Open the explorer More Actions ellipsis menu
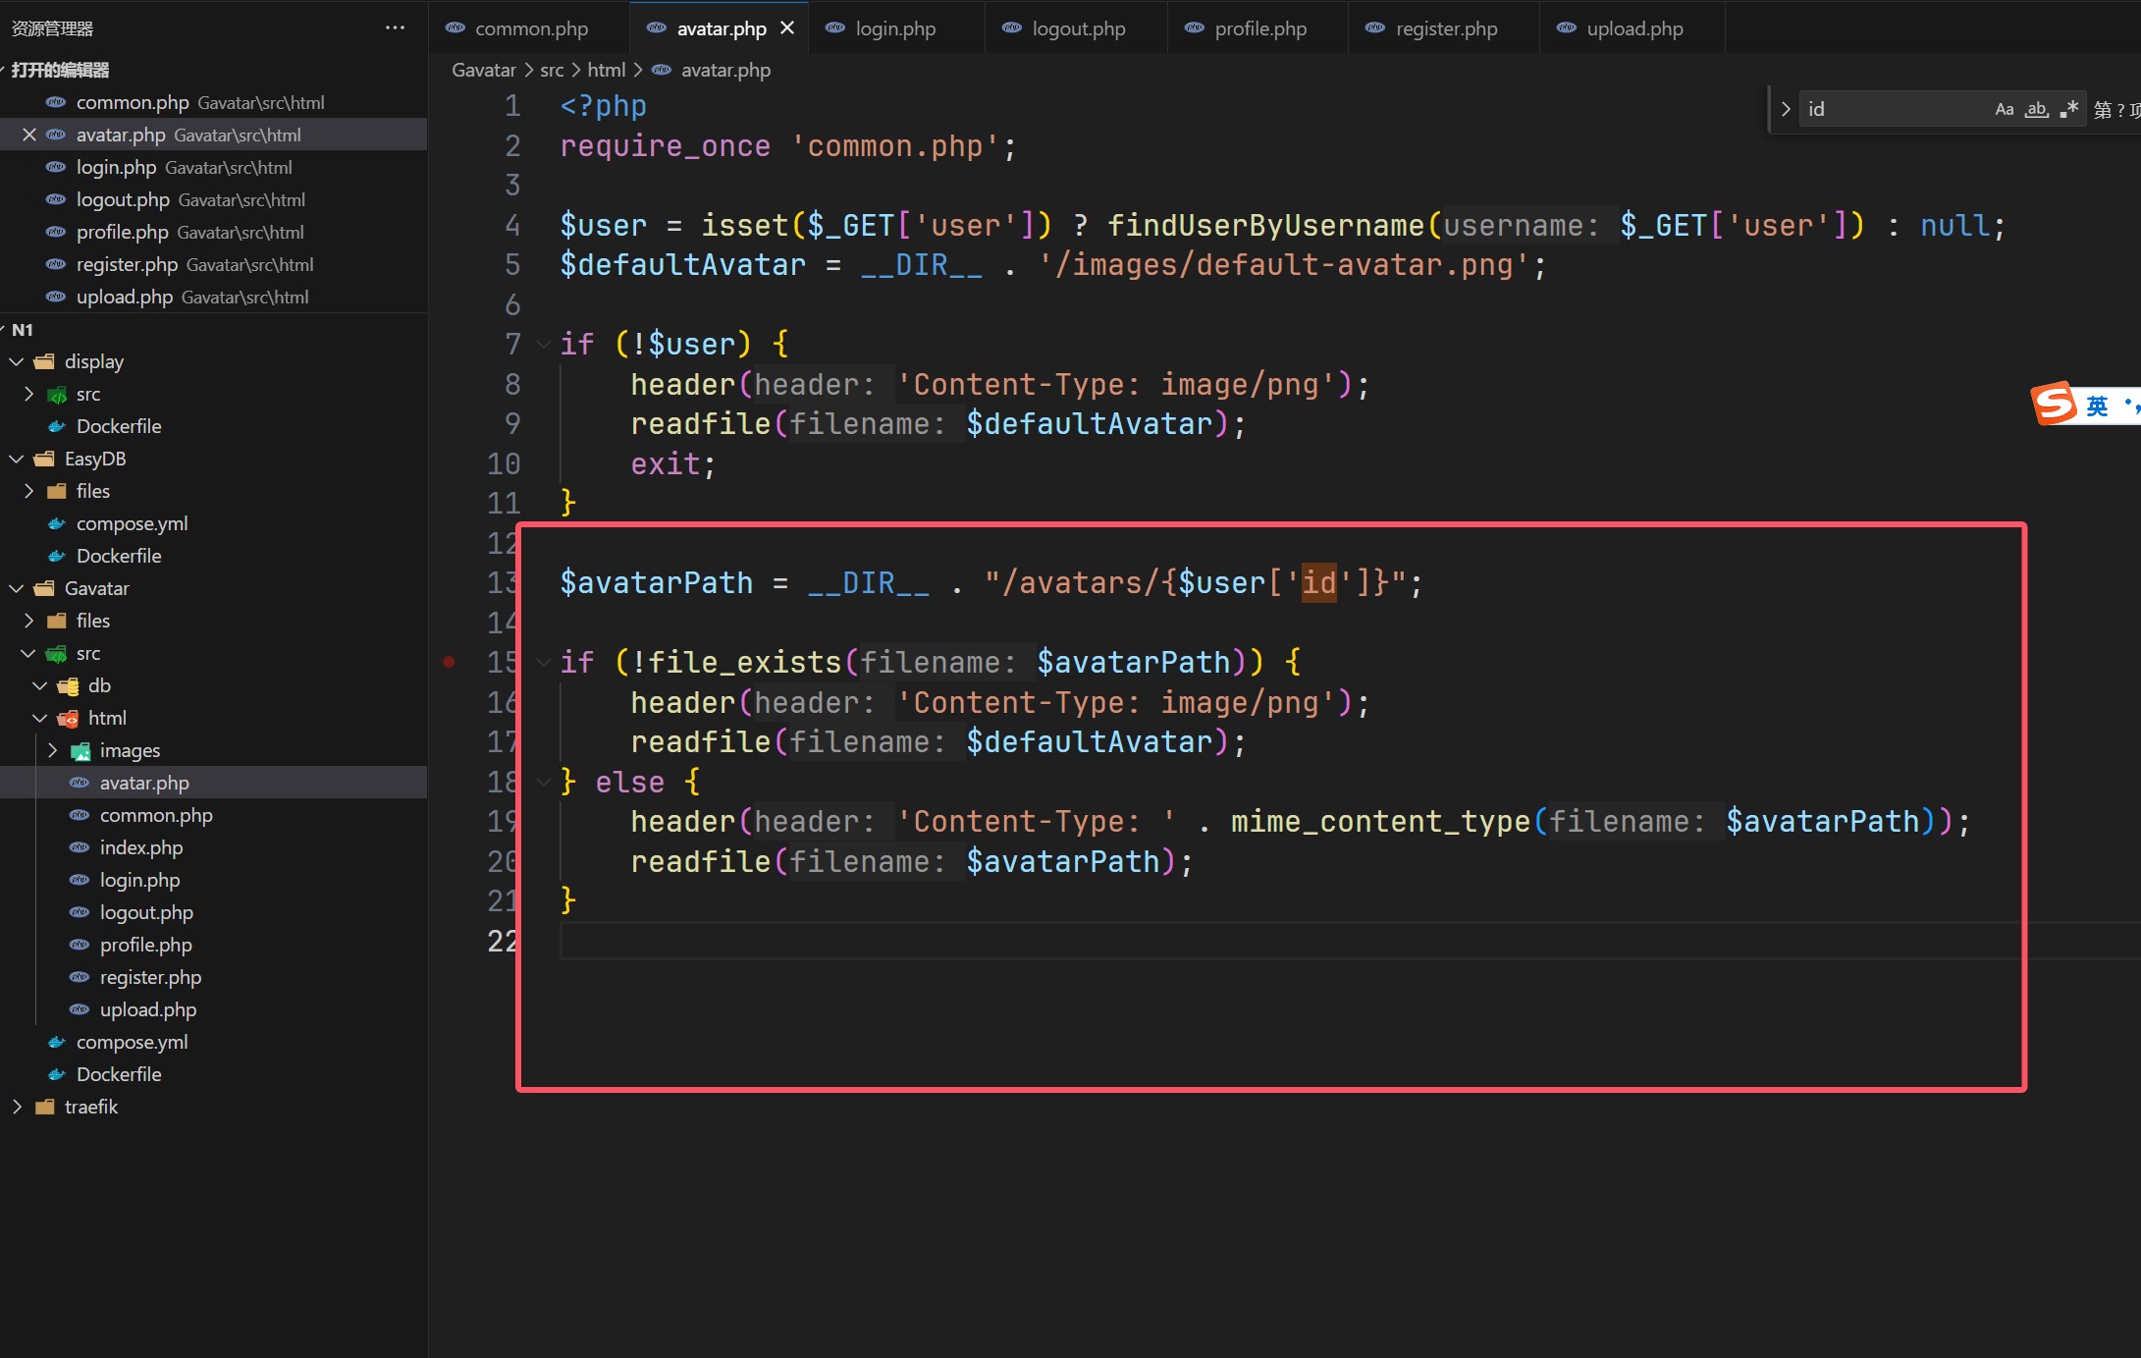This screenshot has width=2141, height=1358. point(395,28)
